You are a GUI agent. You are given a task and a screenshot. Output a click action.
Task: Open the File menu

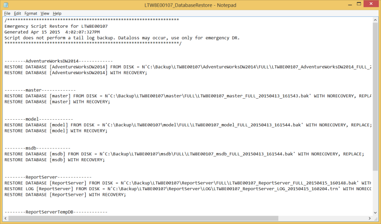click(7, 14)
